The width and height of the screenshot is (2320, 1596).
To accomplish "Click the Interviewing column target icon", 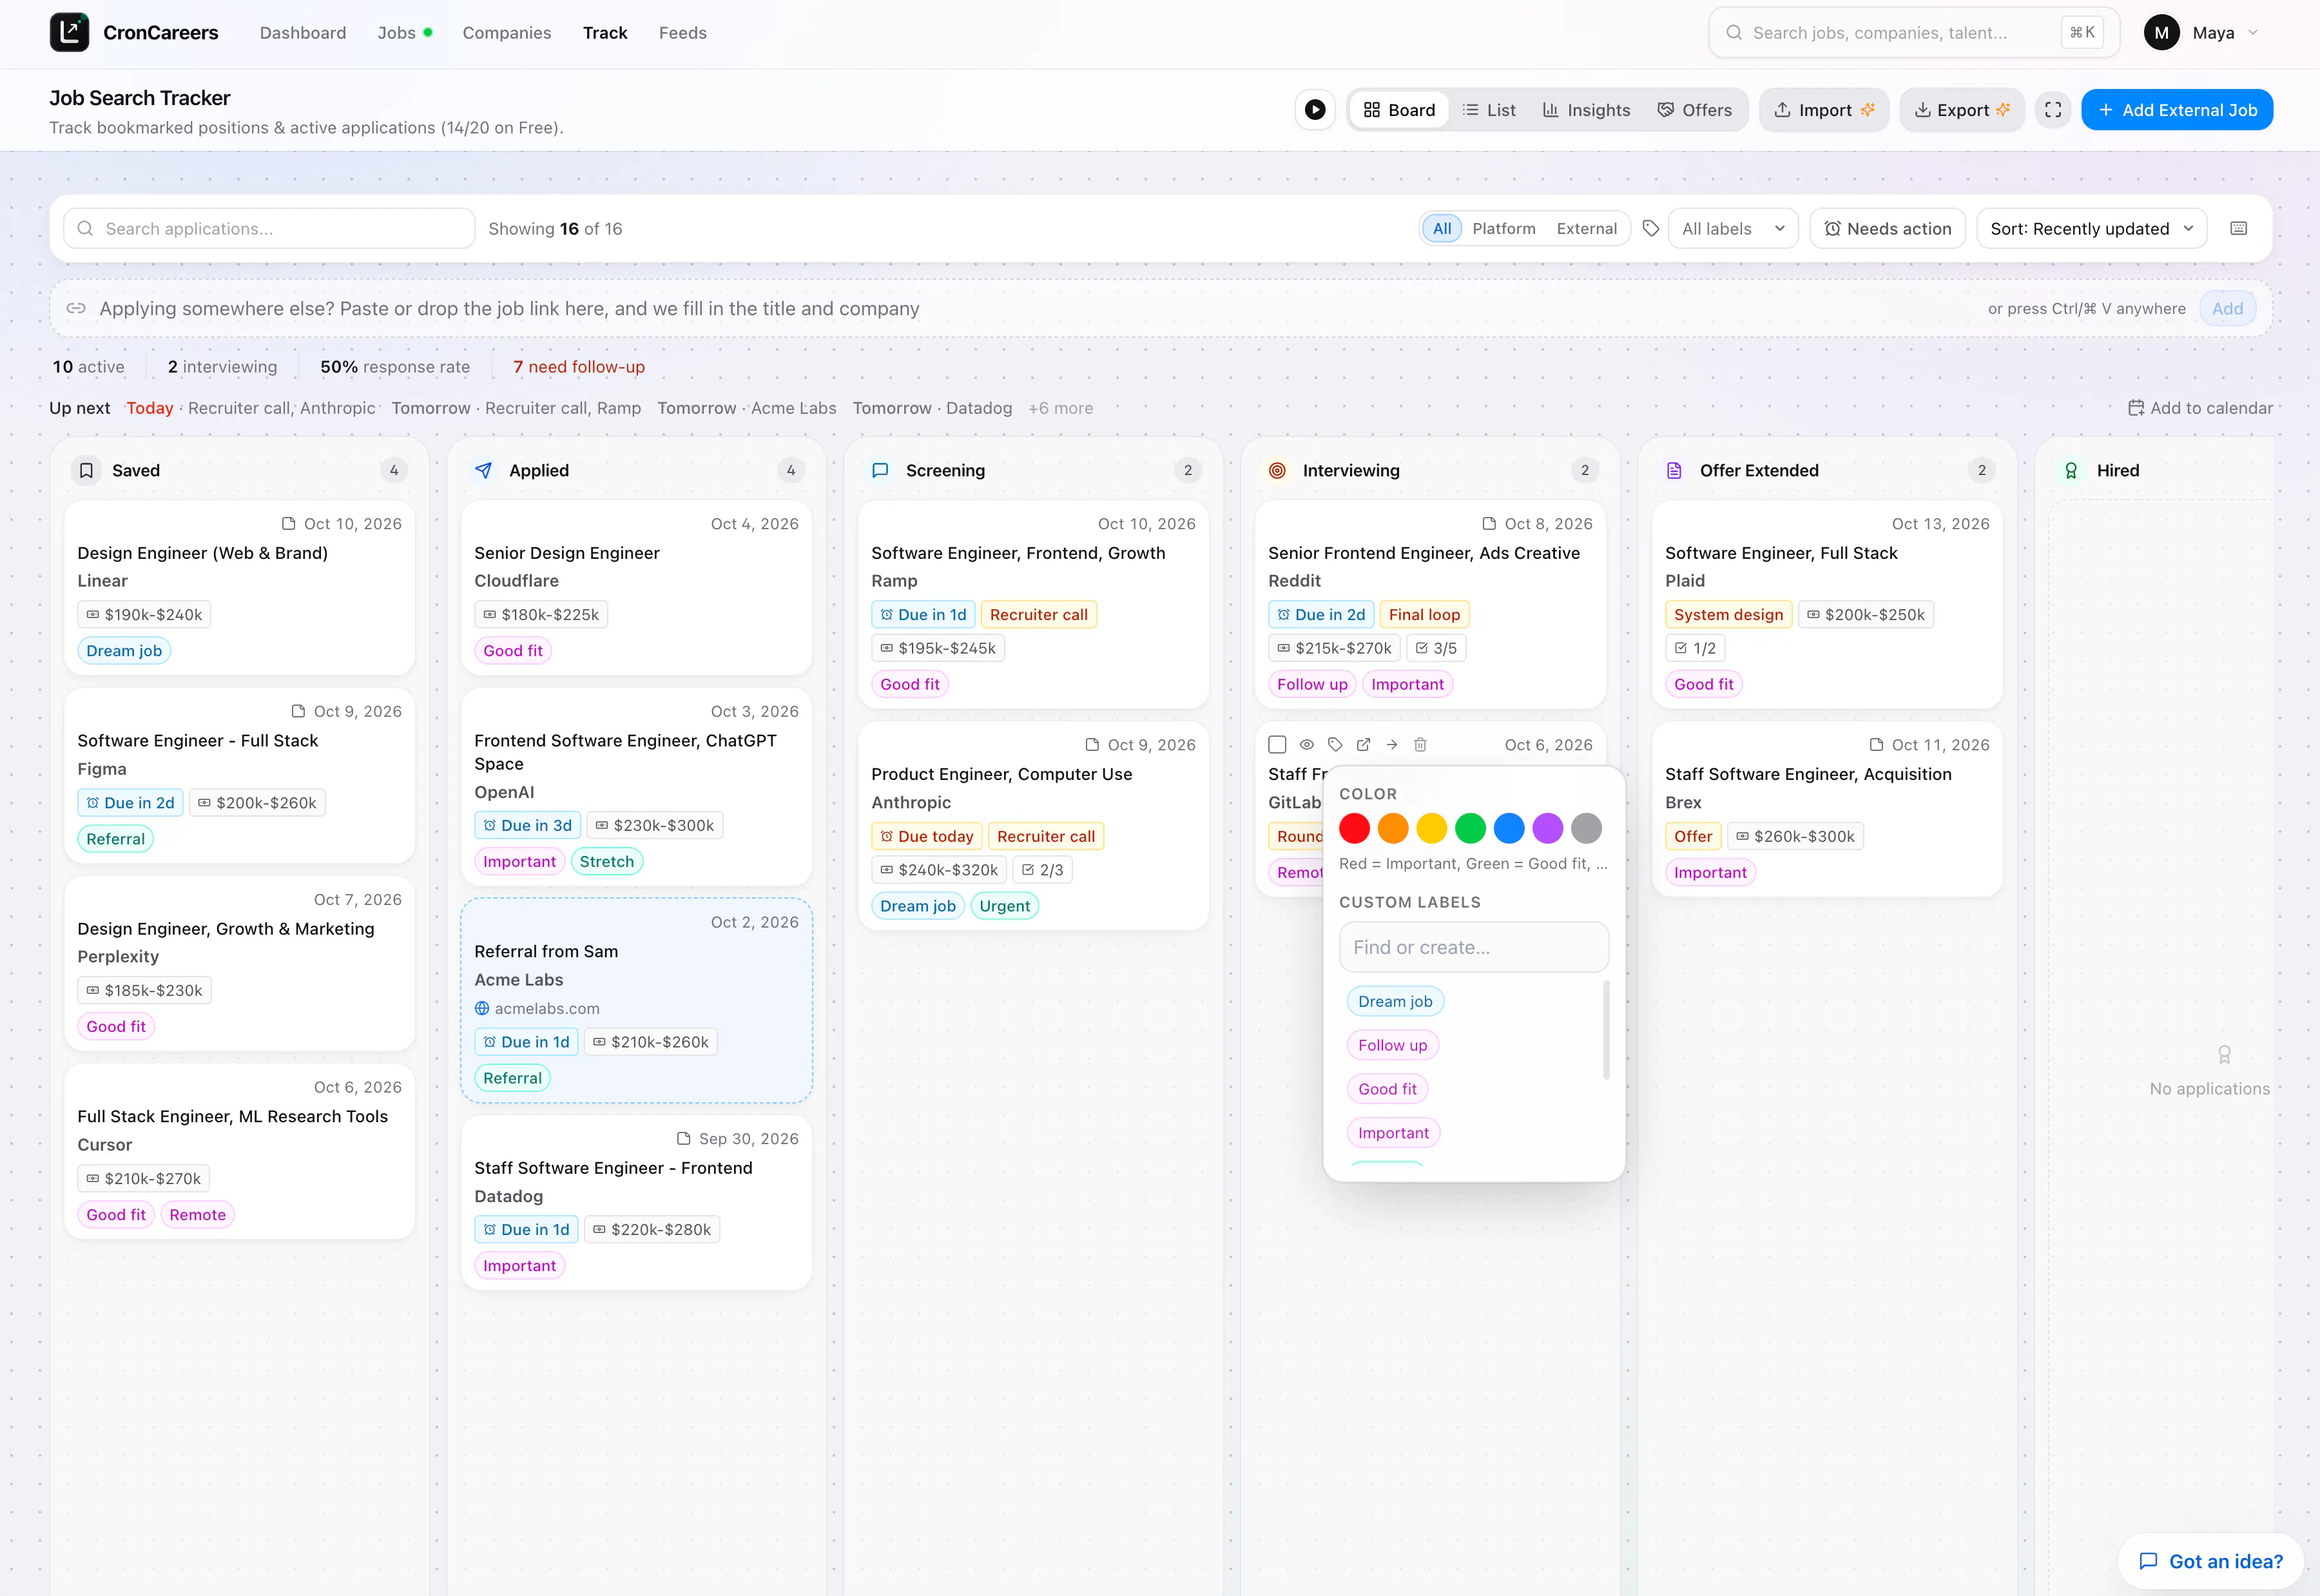I will 1277,471.
